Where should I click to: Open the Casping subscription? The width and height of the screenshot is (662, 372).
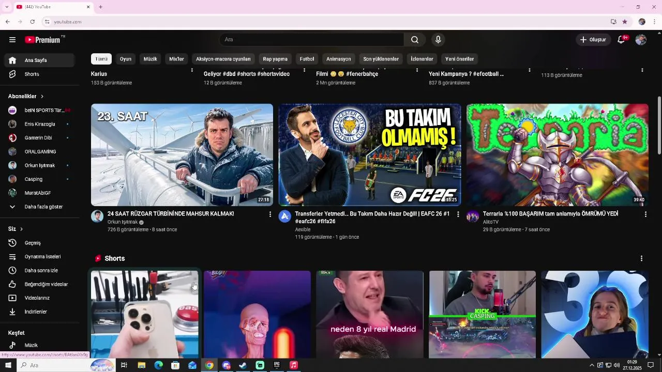tap(39, 179)
